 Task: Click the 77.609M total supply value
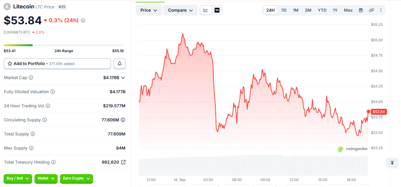[x=117, y=134]
